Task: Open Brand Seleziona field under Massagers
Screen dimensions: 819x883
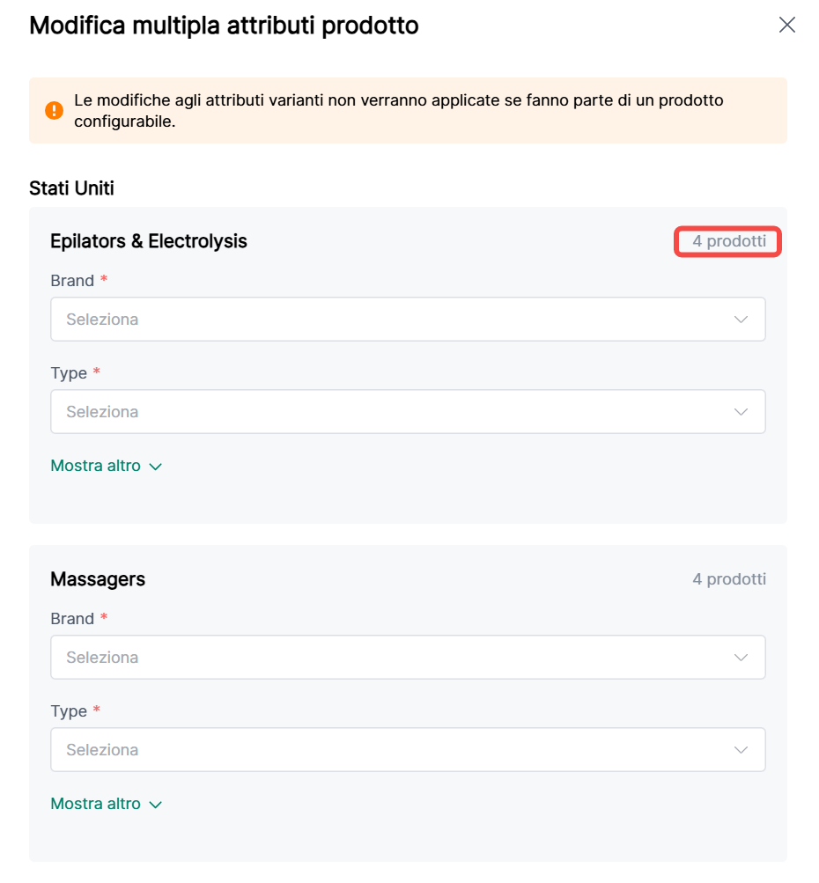Action: coord(387,658)
